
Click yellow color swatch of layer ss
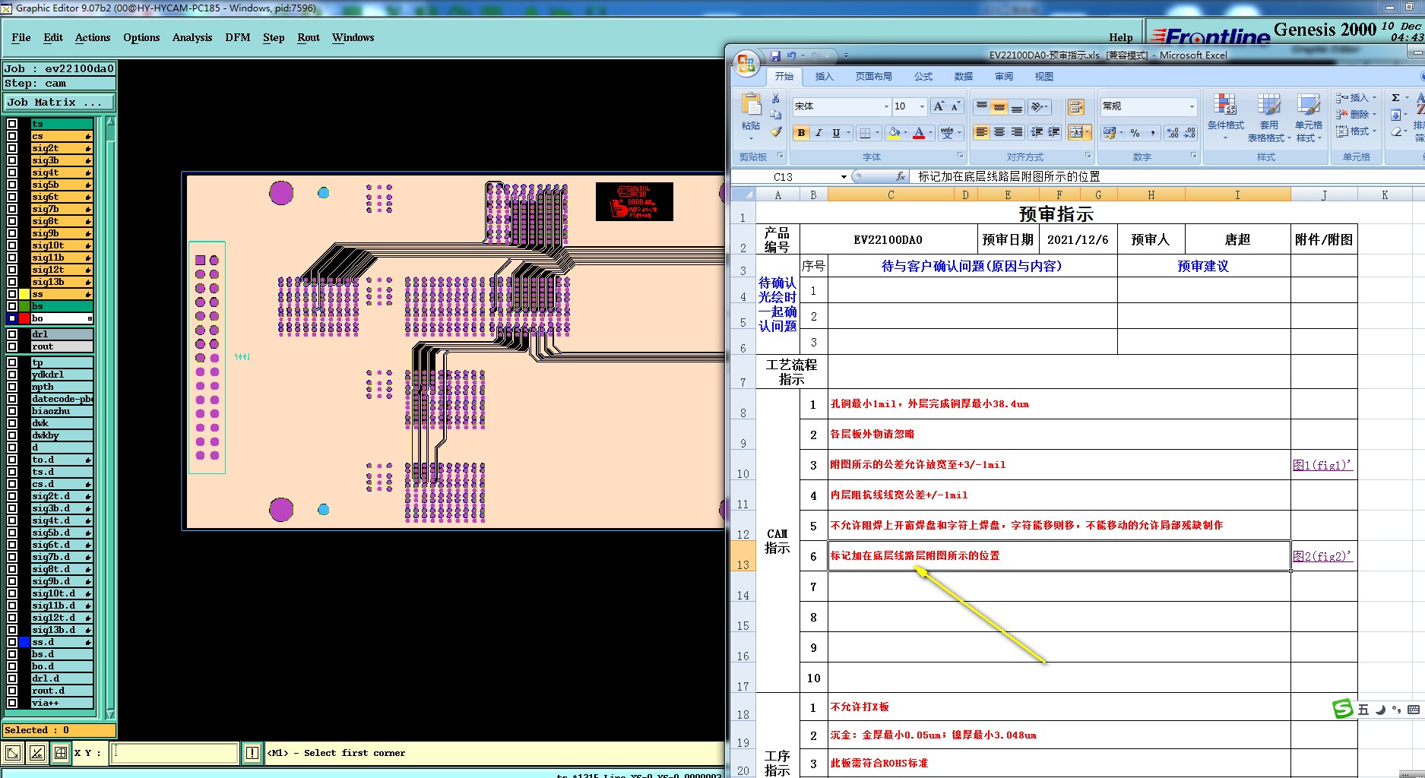click(x=24, y=294)
